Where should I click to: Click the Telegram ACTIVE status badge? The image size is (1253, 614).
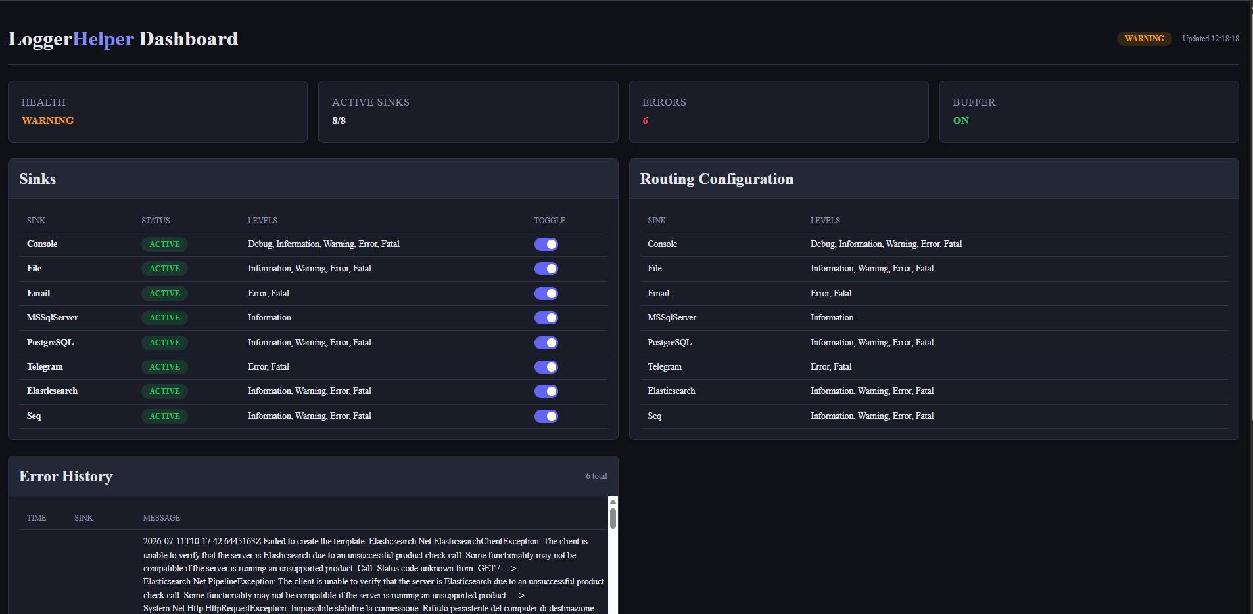pos(164,367)
